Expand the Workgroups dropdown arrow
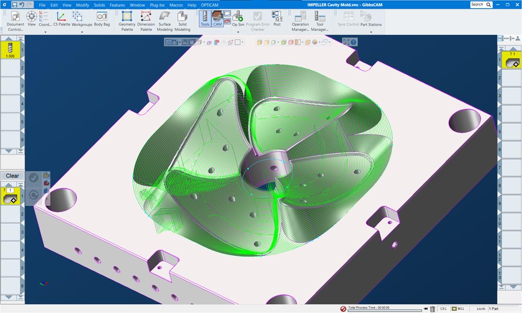The width and height of the screenshot is (522, 313). (x=82, y=32)
